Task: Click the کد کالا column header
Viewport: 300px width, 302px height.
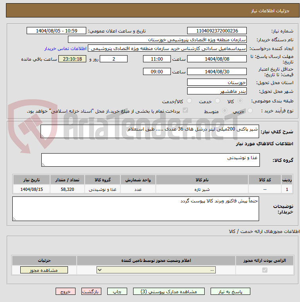Action: coord(265,180)
